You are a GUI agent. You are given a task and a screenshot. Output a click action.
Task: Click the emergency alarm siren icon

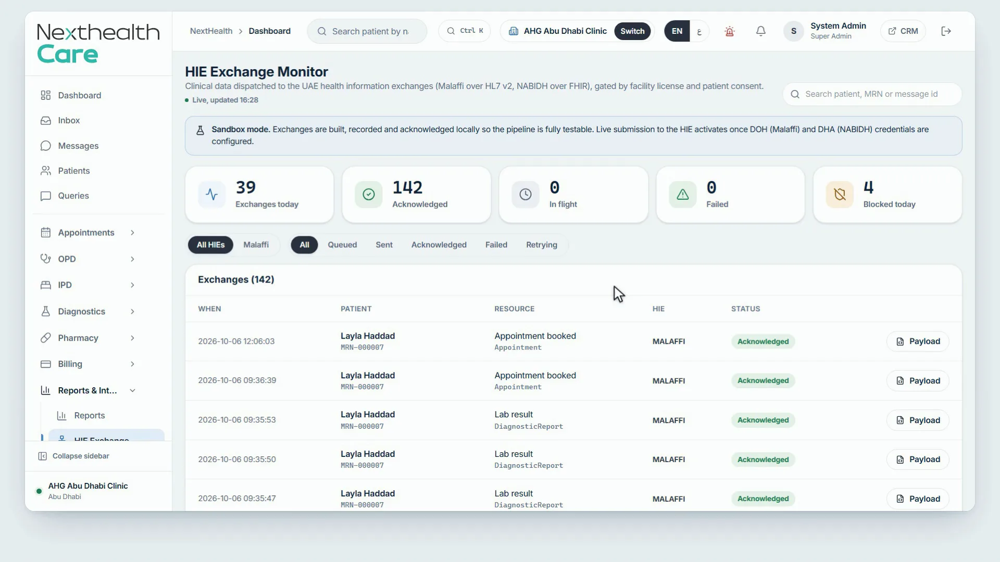730,31
